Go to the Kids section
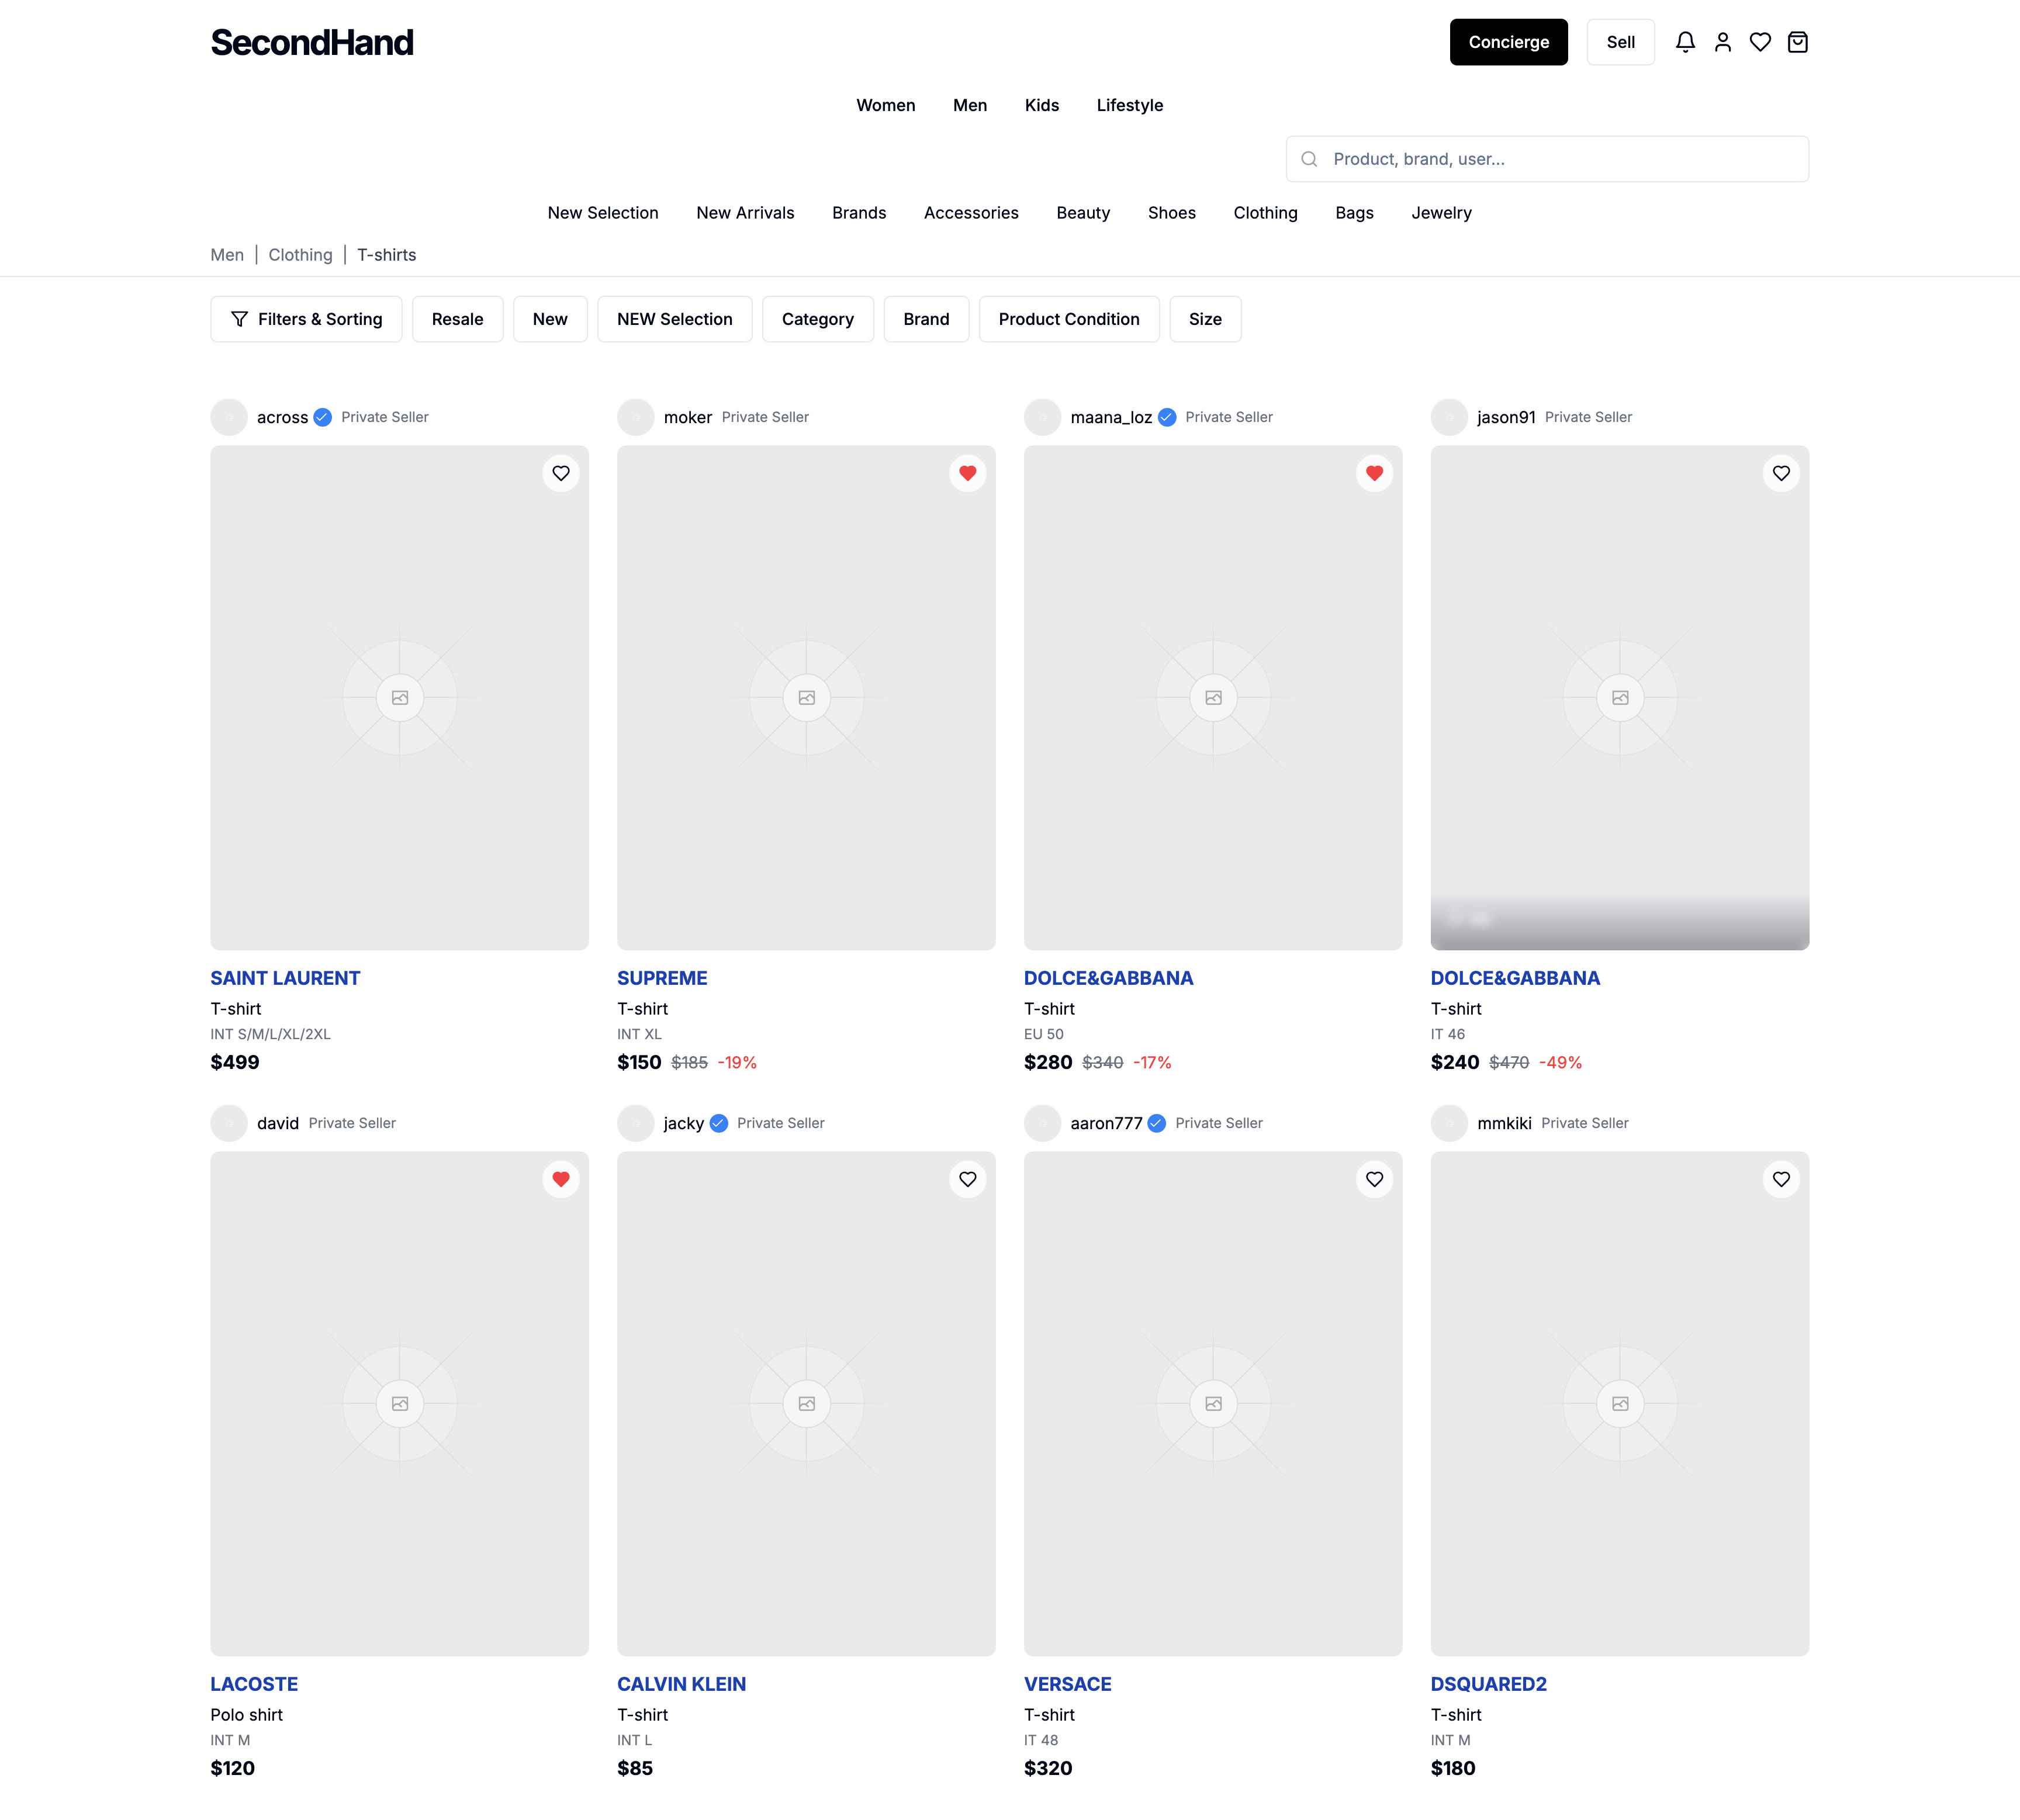2020x1820 pixels. pos(1041,105)
